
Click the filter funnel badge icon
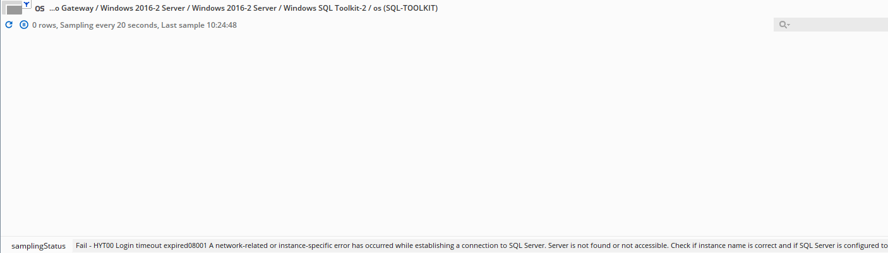pyautogui.click(x=27, y=4)
